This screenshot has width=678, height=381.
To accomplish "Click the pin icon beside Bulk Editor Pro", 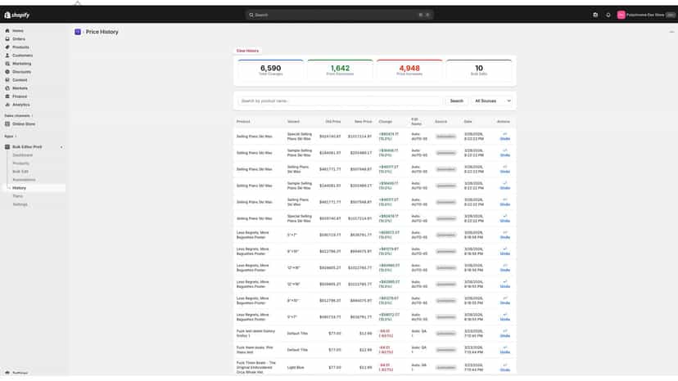I will 61,147.
